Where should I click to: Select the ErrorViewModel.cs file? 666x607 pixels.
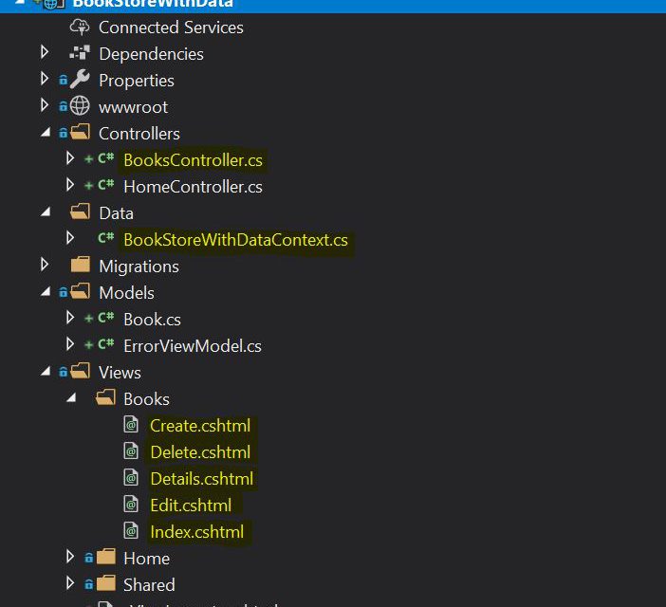coord(192,346)
